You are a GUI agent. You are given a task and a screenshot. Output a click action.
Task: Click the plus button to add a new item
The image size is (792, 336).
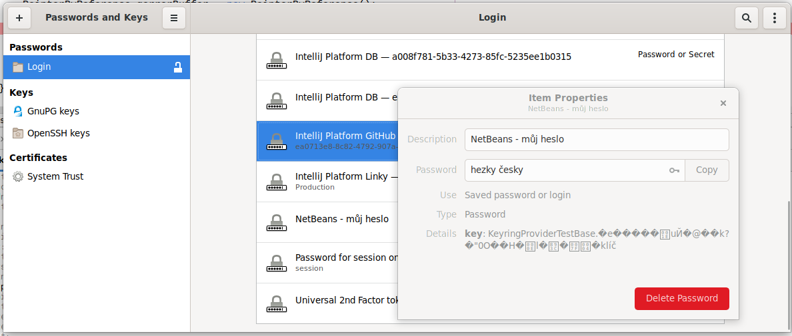(x=19, y=18)
